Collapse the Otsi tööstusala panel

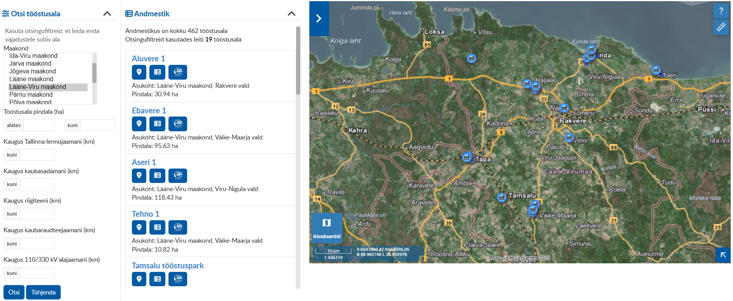click(107, 14)
